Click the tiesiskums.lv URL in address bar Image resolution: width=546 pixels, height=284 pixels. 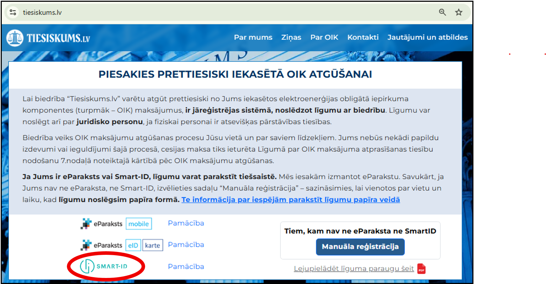pos(42,12)
